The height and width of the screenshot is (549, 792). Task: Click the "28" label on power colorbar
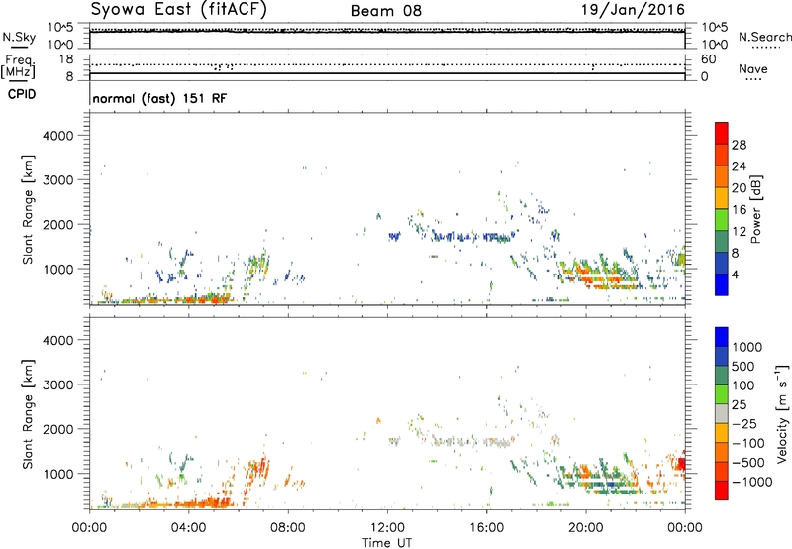click(739, 145)
